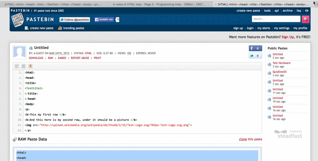
Task: Toggle the page width arrows icon
Action: pyautogui.click(x=307, y=11)
